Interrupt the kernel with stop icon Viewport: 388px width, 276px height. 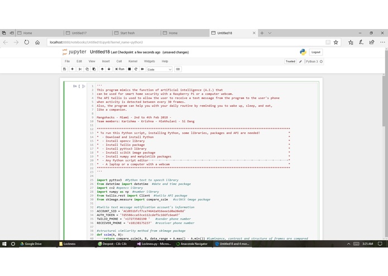130,69
